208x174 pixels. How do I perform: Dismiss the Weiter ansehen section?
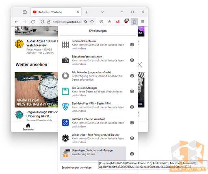140,64
